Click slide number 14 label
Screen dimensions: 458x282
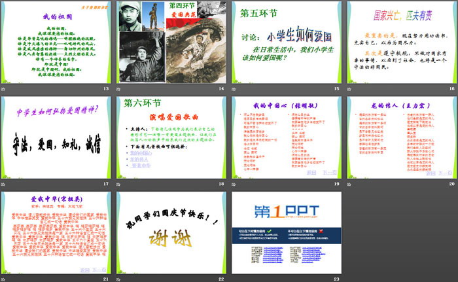[x=221, y=88]
